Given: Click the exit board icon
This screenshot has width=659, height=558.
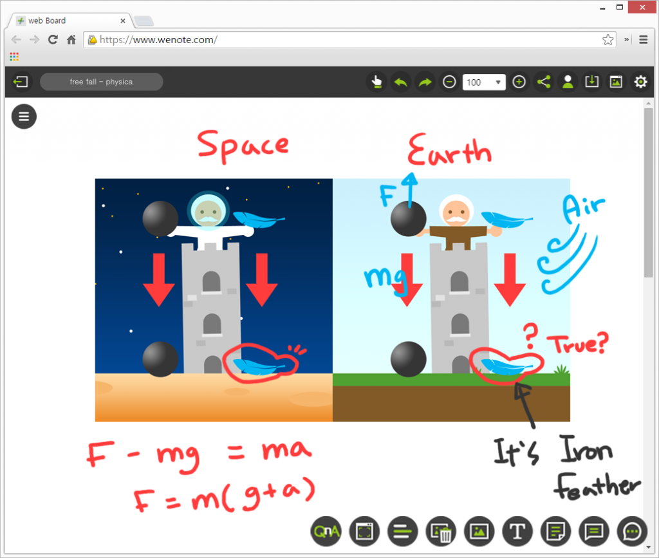Looking at the screenshot, I should tap(21, 82).
